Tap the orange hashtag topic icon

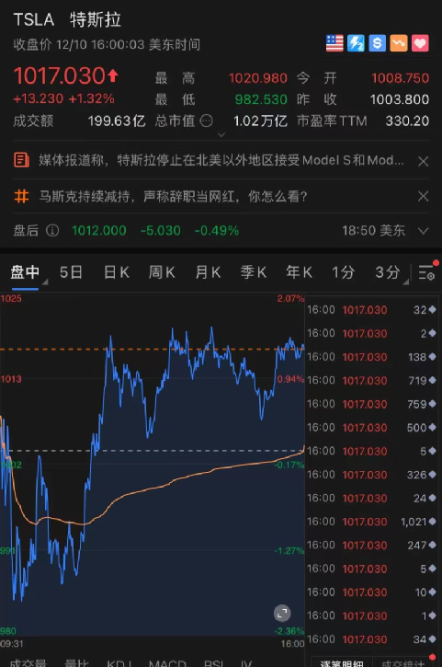click(21, 196)
